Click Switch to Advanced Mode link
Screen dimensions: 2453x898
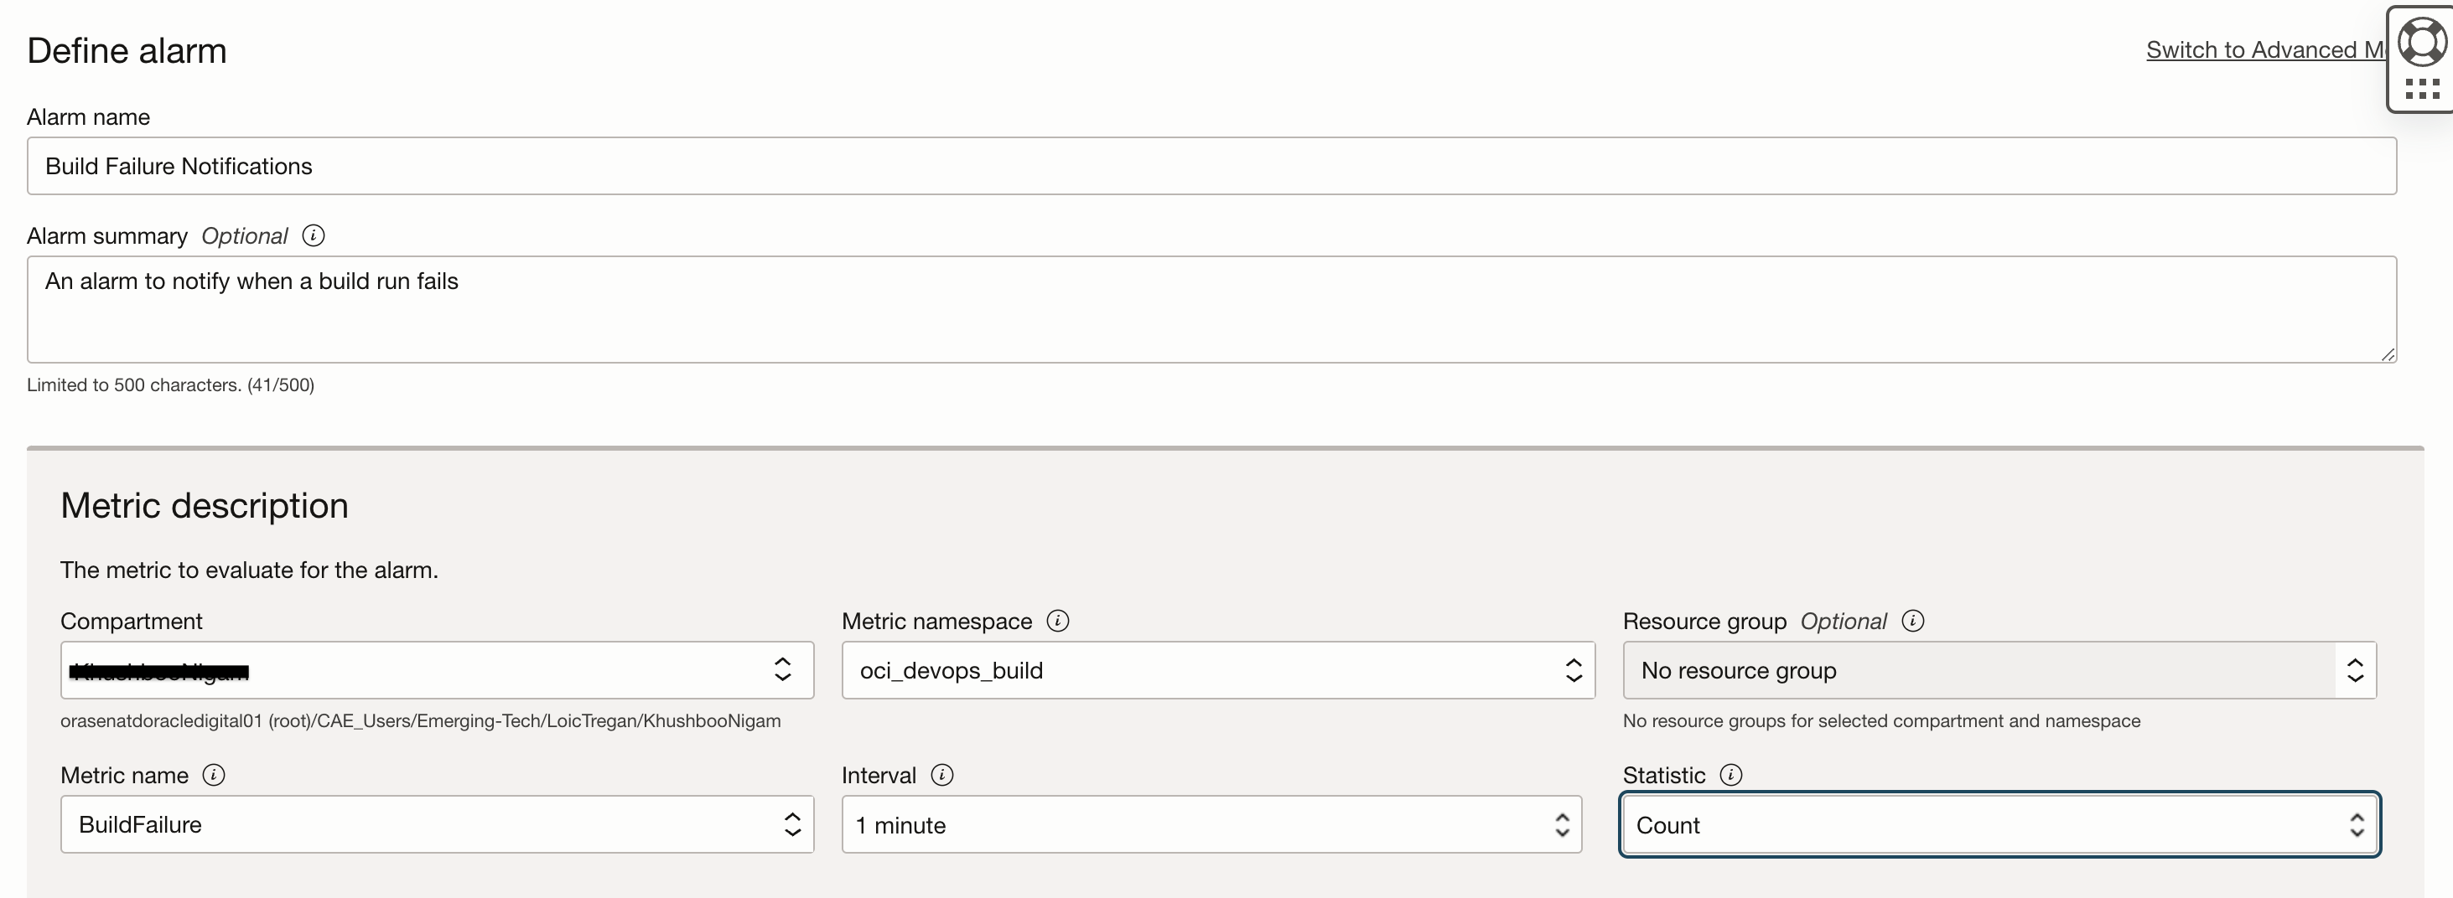click(x=2263, y=49)
